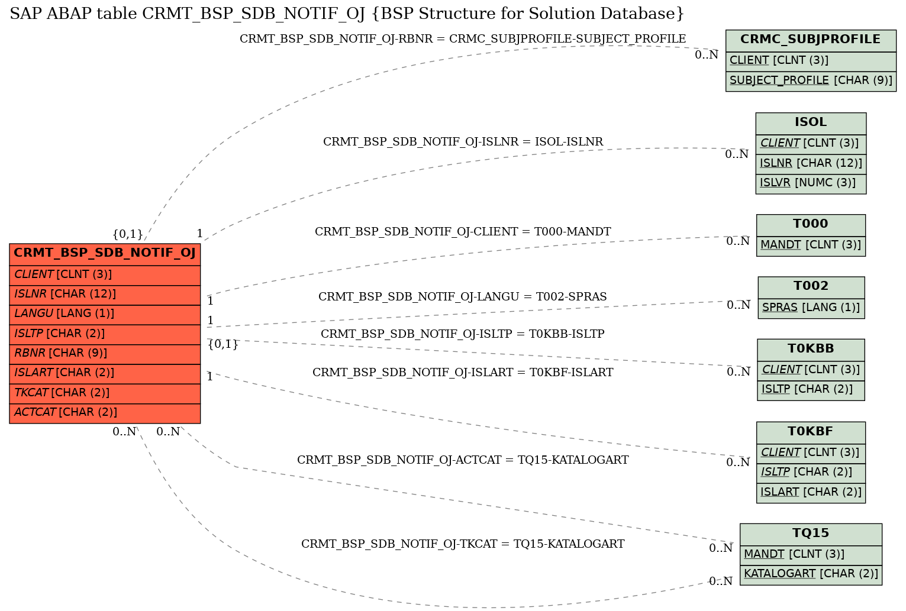Select SUBJECT_PROFILE [CHAR (9)] field
The image size is (906, 611).
(x=811, y=81)
